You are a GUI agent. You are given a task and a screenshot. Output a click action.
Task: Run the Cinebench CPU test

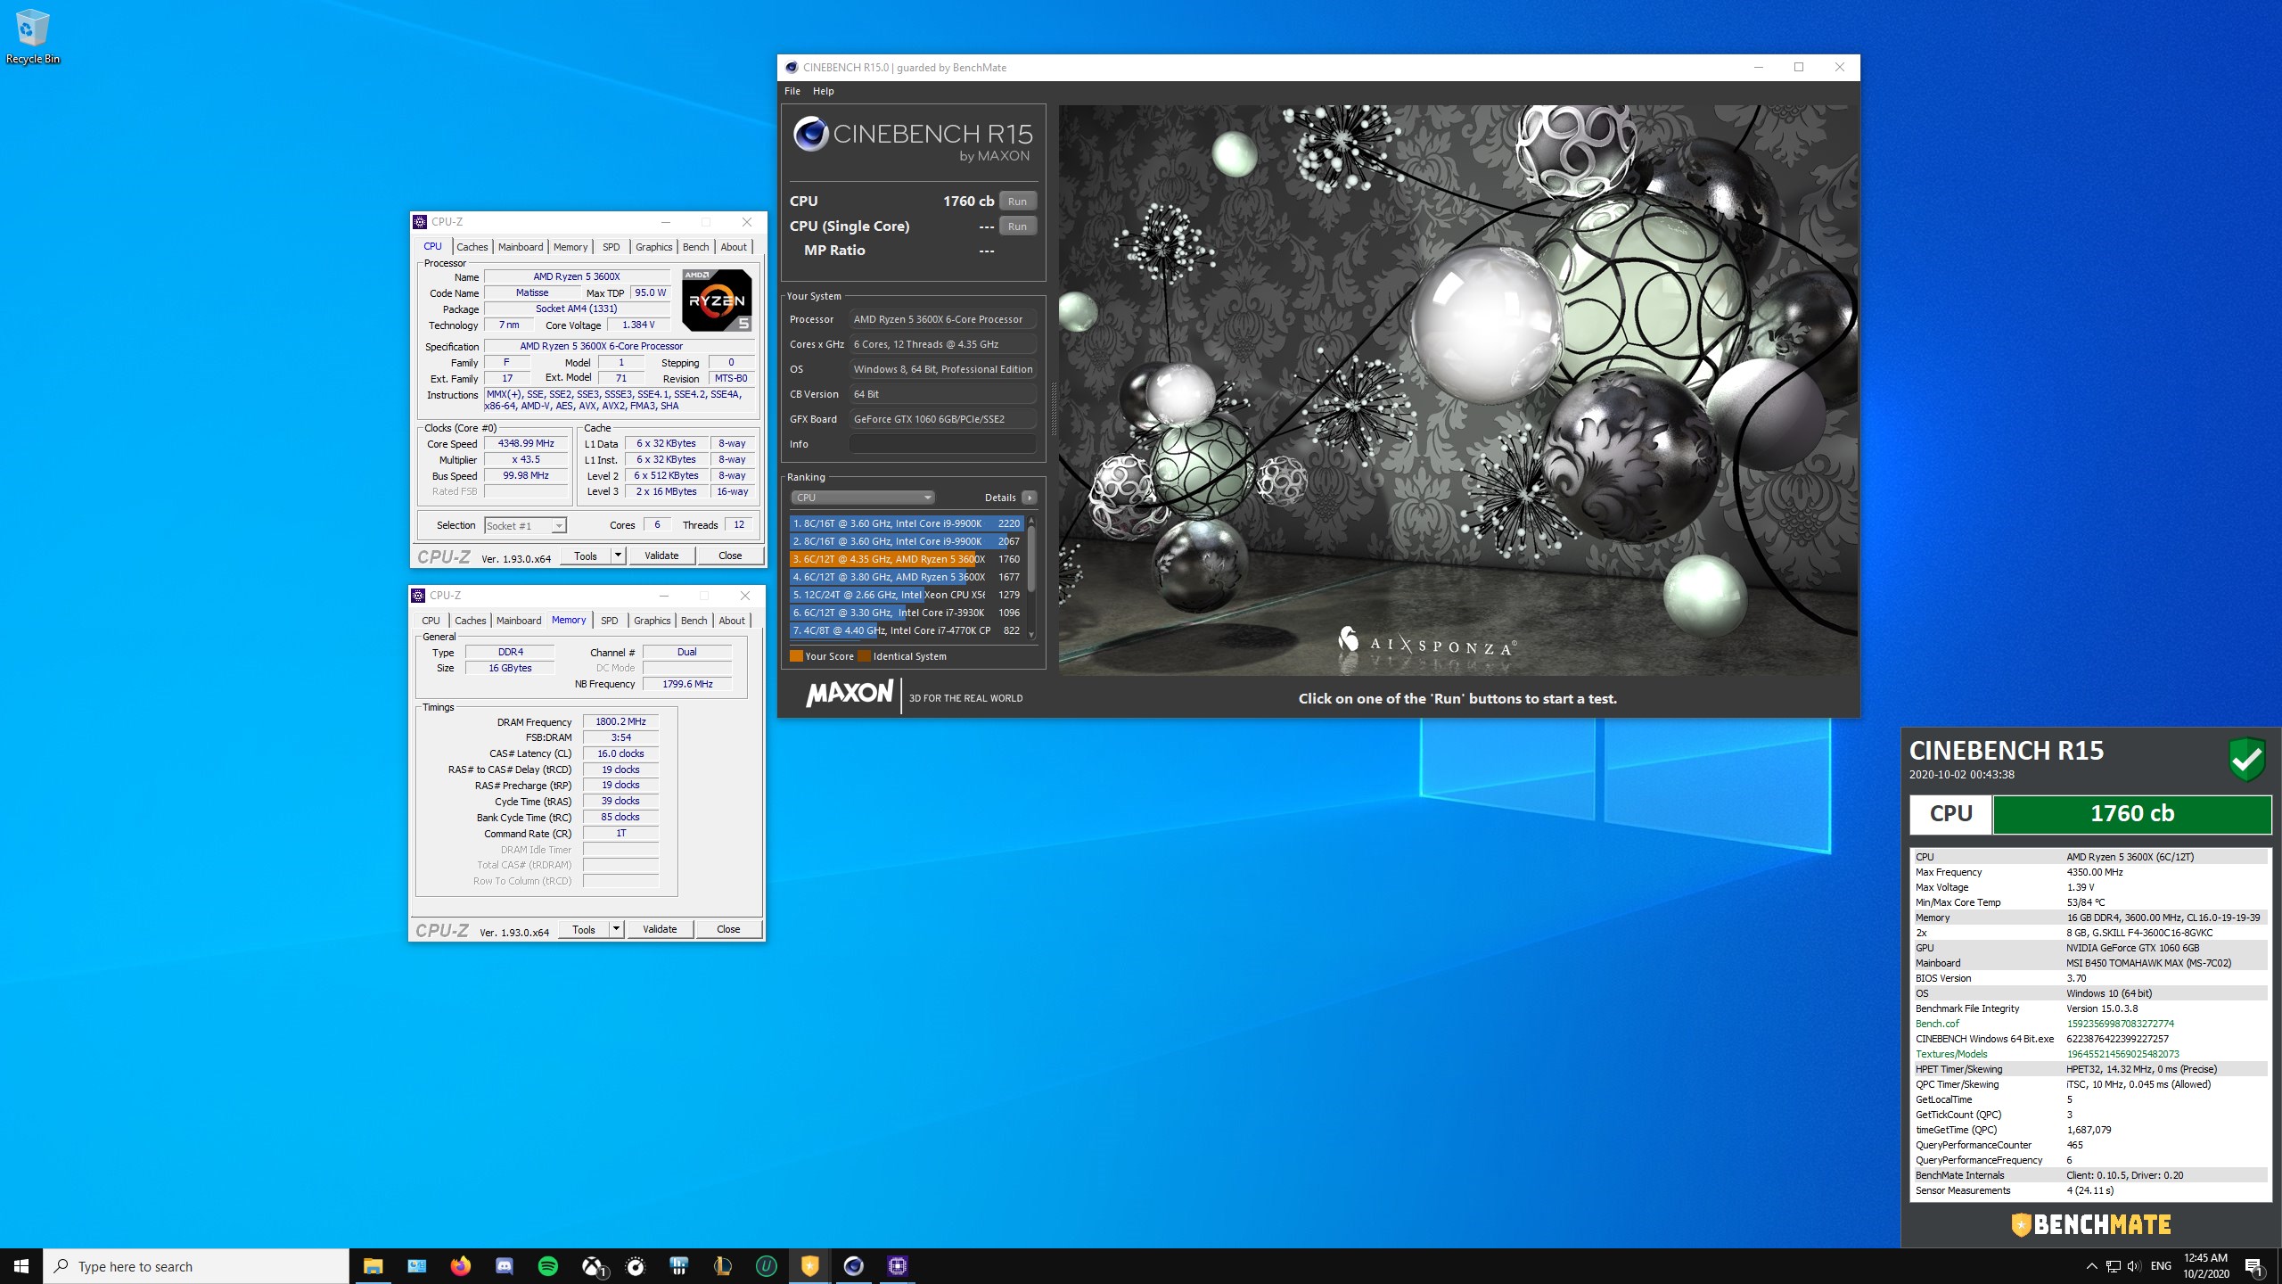tap(1017, 202)
